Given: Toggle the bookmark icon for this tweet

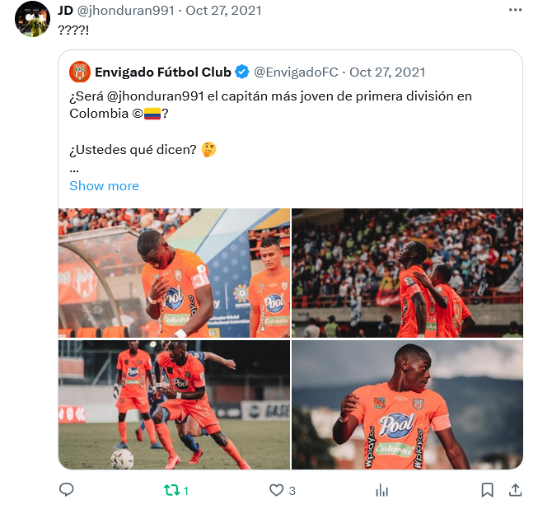Looking at the screenshot, I should 487,490.
